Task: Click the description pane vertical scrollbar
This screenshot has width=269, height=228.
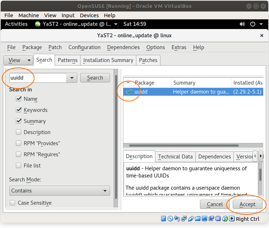Action: pyautogui.click(x=260, y=175)
